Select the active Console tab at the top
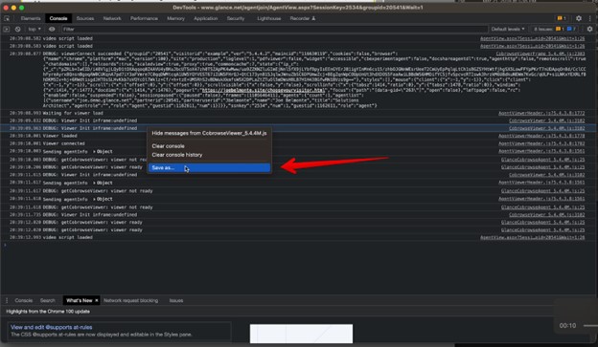 click(58, 18)
